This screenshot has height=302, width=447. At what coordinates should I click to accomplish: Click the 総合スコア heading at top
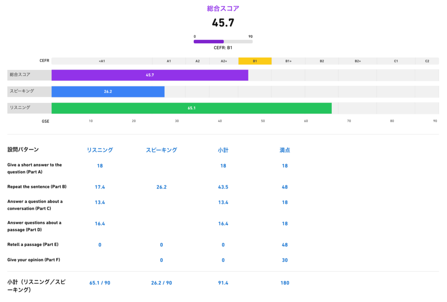tap(223, 8)
